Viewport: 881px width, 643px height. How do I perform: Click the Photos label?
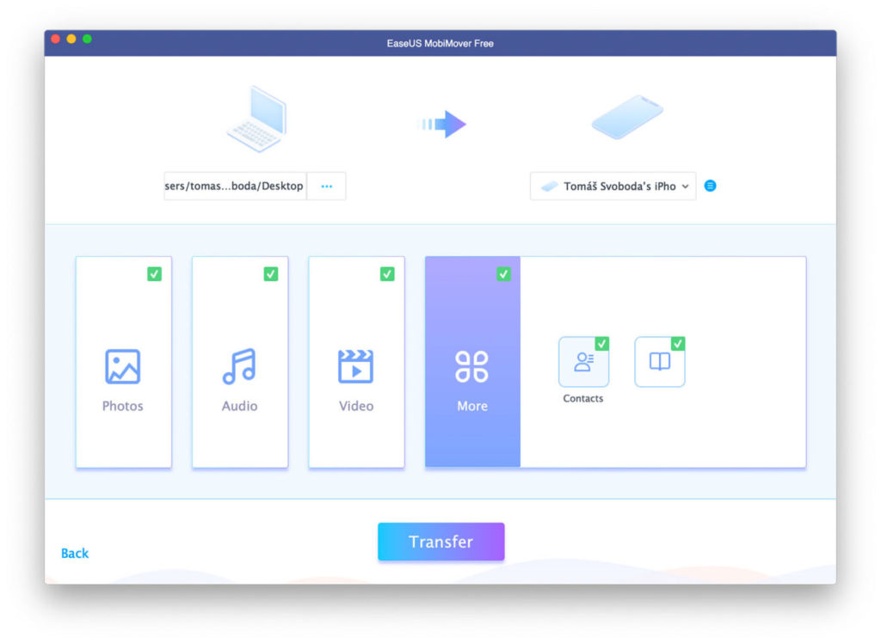tap(122, 406)
